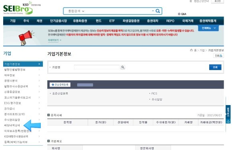This screenshot has width=232, height=150.
Task: Open the 증권예탁통계 main menu
Action: pos(208,21)
